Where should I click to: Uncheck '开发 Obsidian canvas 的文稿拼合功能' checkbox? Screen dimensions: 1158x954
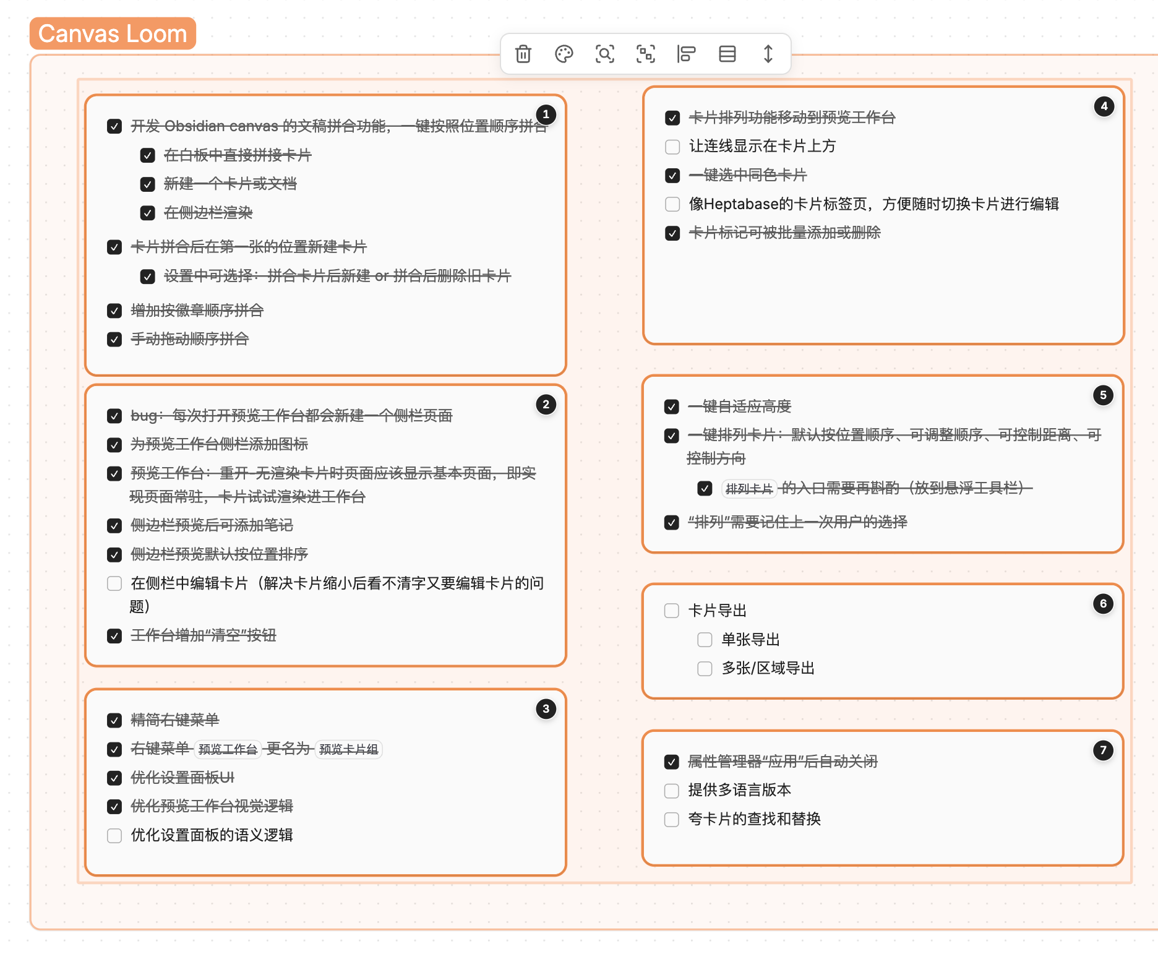(114, 126)
